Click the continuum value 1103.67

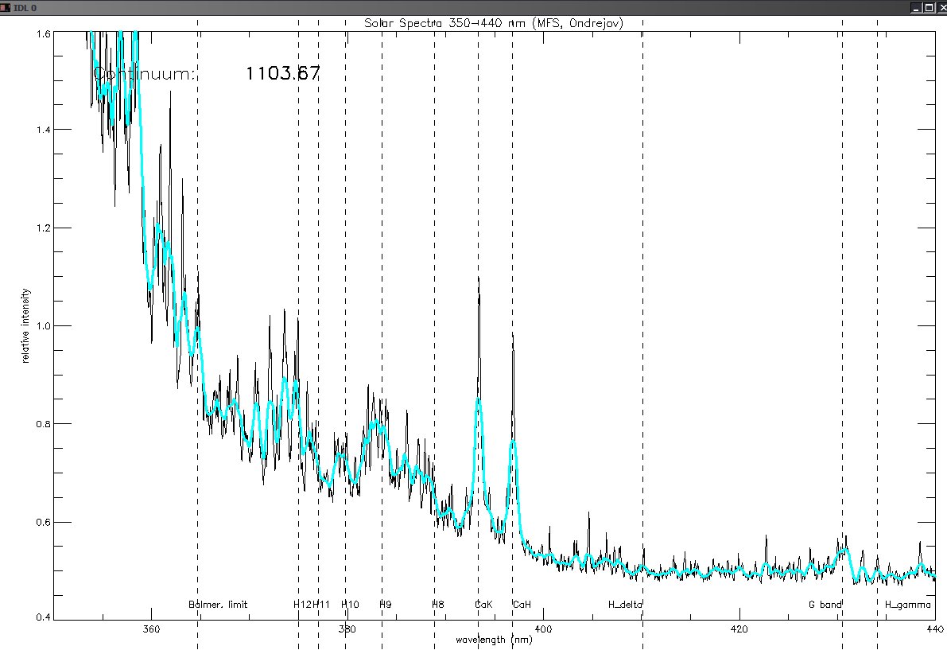click(x=282, y=73)
